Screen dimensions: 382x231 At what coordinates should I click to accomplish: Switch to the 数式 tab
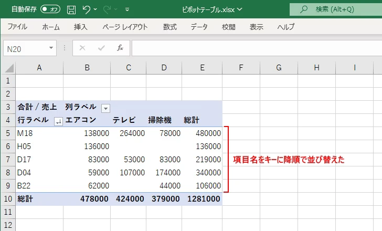(x=170, y=27)
